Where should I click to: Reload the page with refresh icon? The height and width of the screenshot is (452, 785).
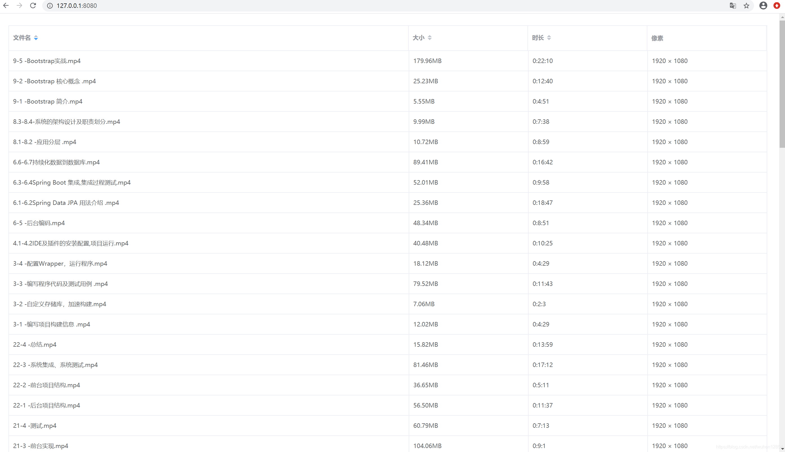[33, 6]
